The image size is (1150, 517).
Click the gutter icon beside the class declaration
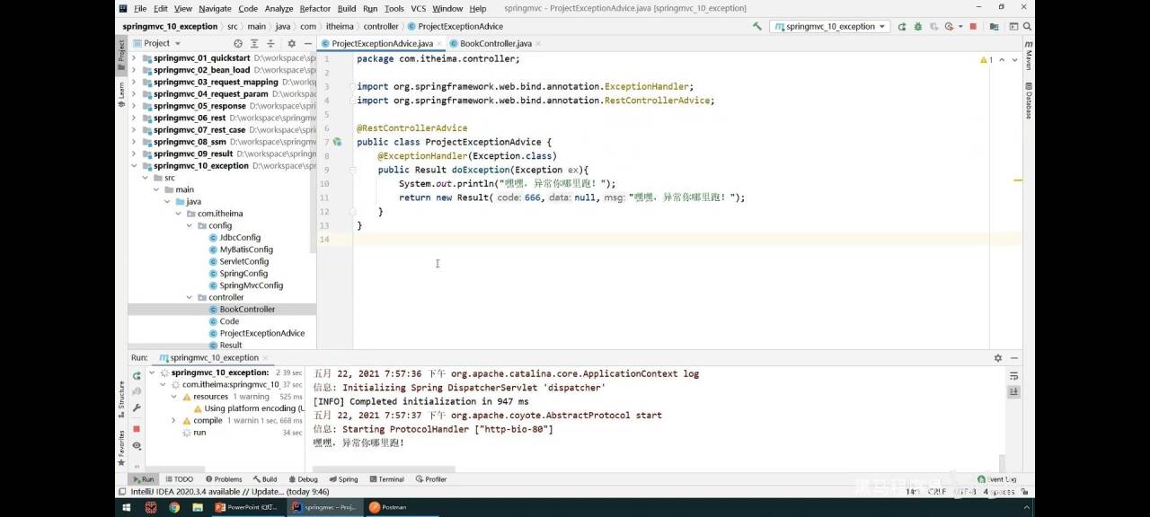point(338,142)
